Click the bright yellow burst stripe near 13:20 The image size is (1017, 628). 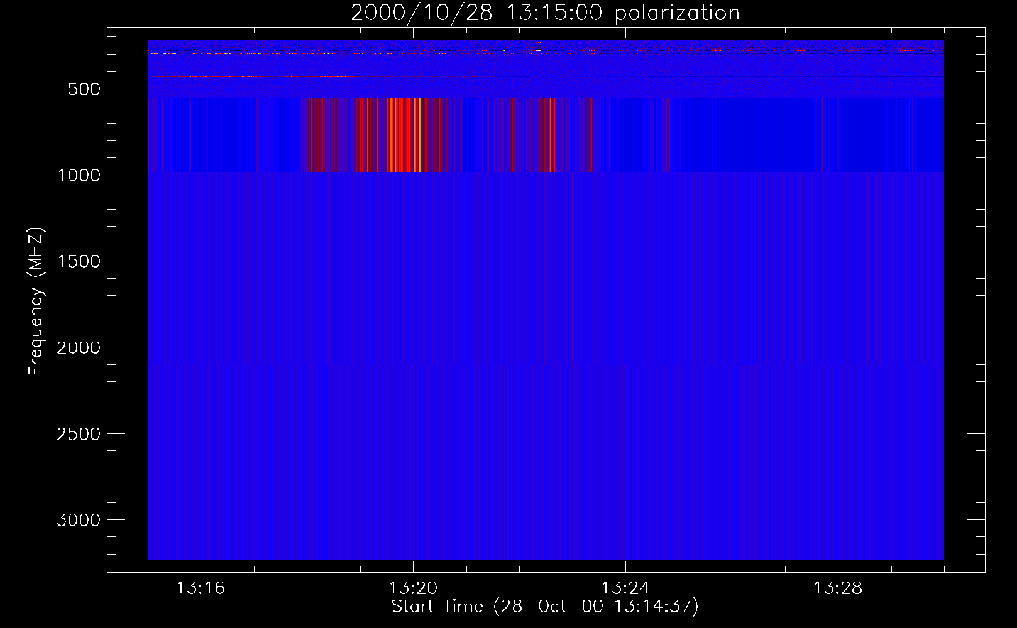click(419, 135)
